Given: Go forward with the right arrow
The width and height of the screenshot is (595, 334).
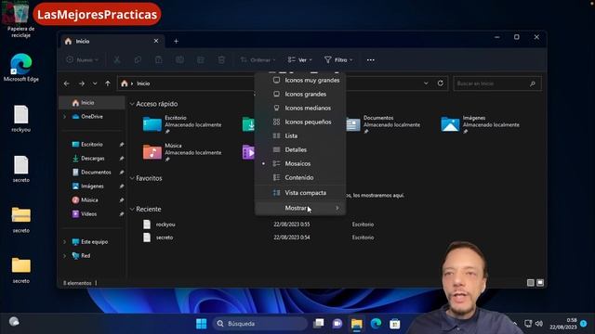Looking at the screenshot, I should pyautogui.click(x=82, y=83).
